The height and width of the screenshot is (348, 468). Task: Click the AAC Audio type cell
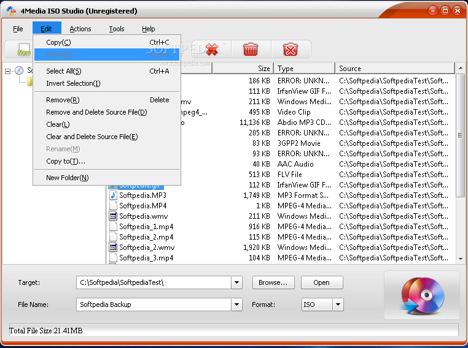tap(295, 164)
